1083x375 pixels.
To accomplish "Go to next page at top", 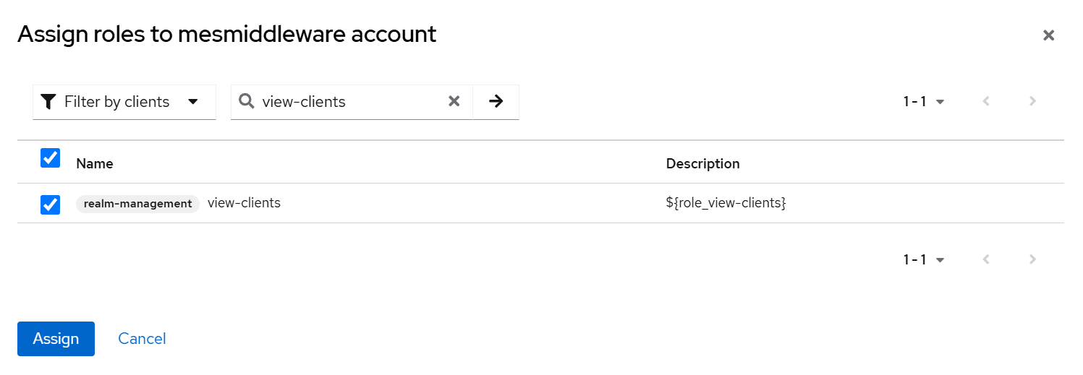I will (1032, 102).
